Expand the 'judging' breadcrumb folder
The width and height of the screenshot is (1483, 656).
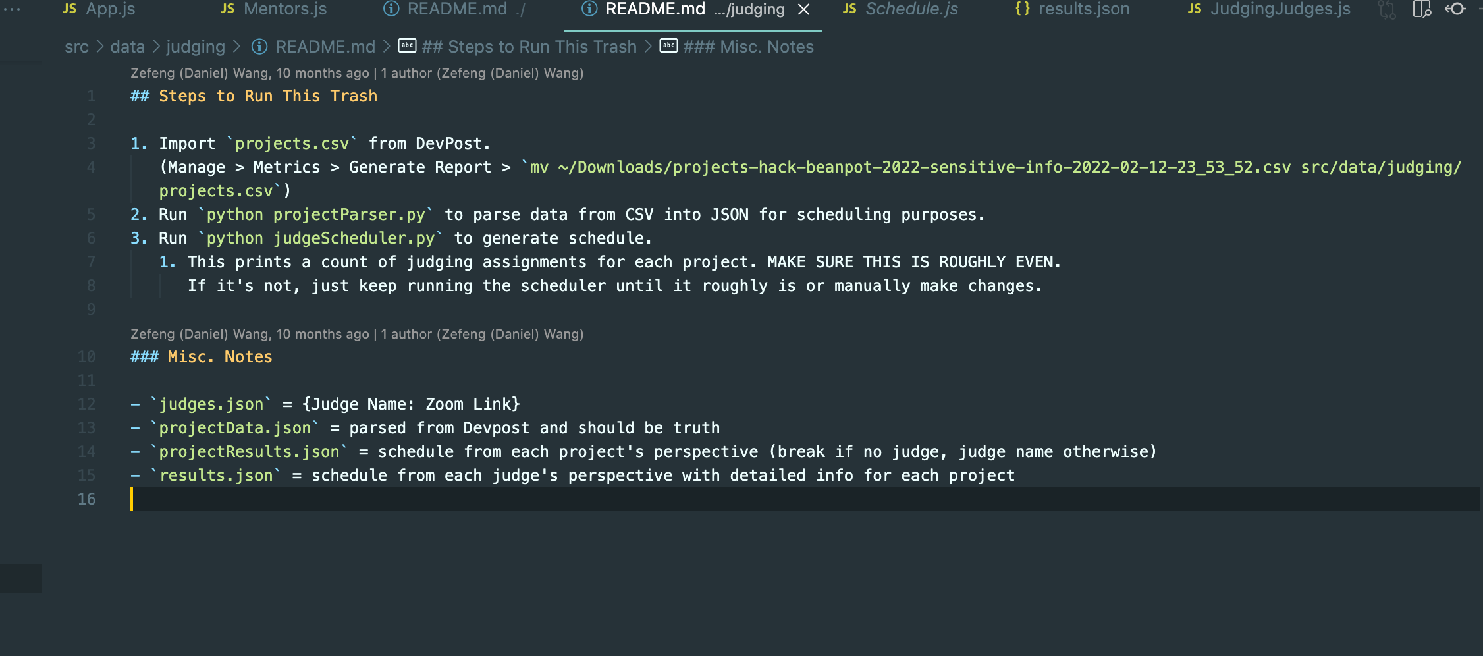(x=196, y=46)
